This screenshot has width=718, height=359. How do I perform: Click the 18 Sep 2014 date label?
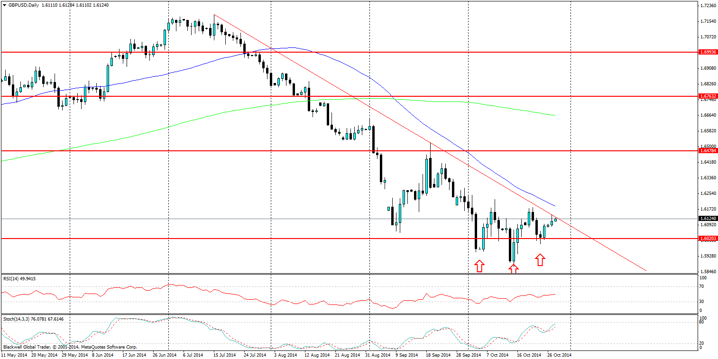pos(437,354)
